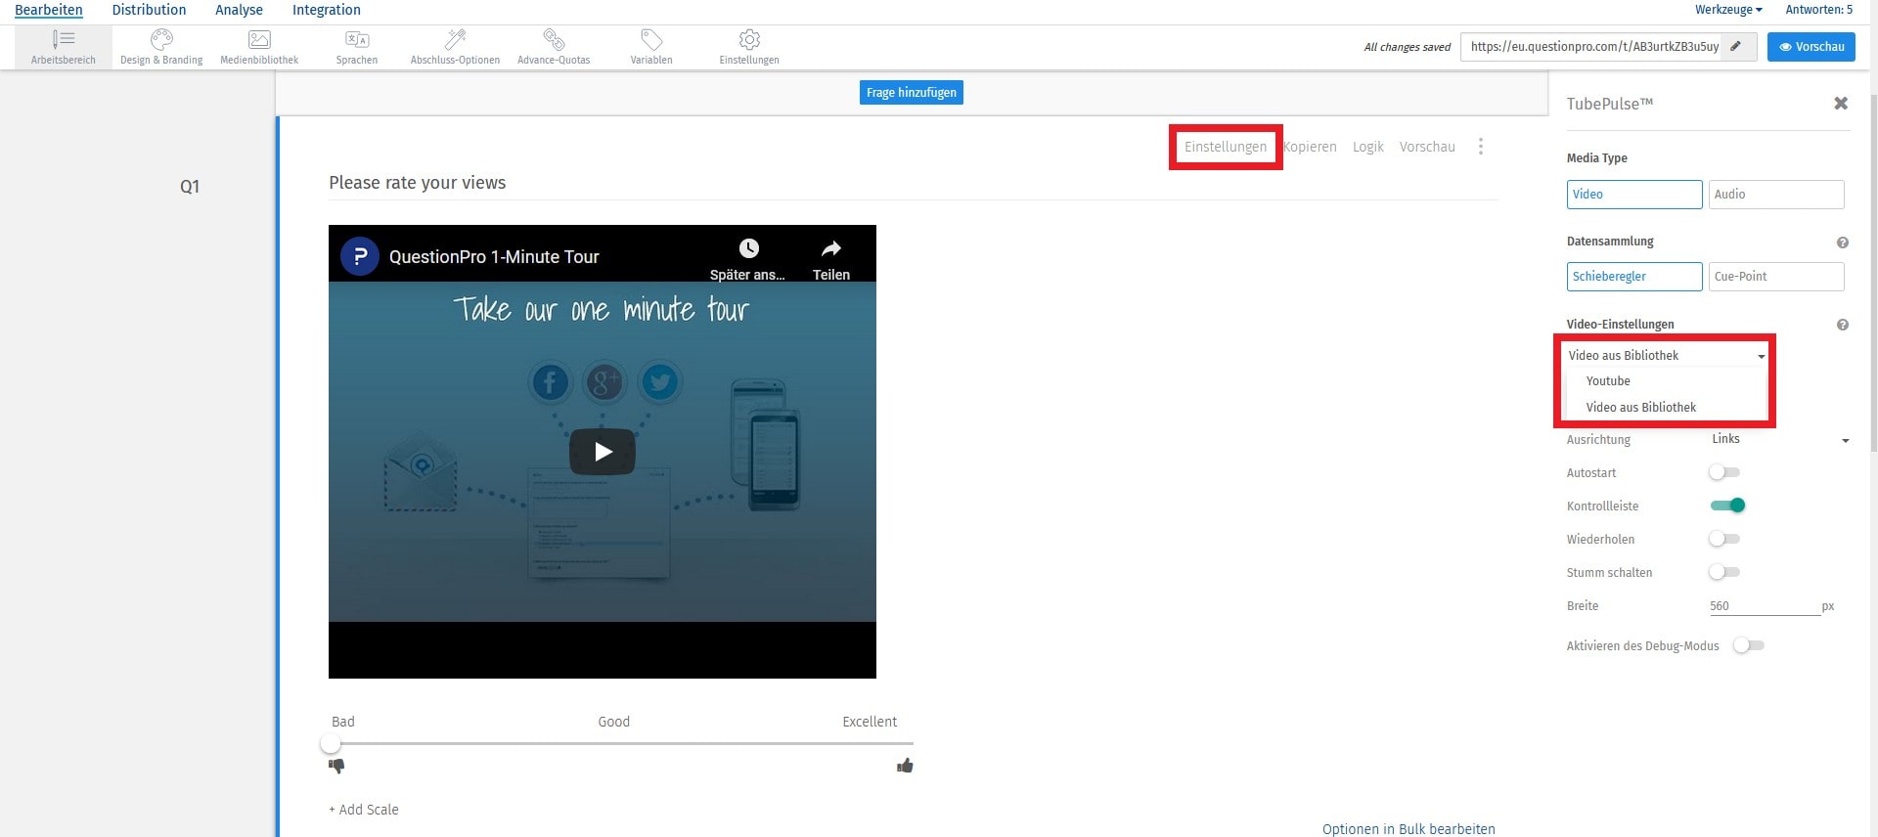Click the video title QuestionPro 1-Minute Tour
1878x837 pixels.
coord(494,256)
